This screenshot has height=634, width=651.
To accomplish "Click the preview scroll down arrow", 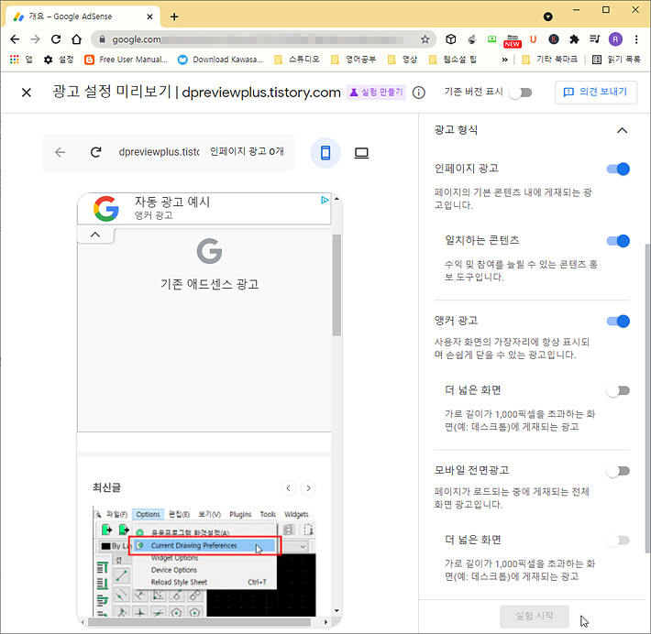I will click(337, 611).
